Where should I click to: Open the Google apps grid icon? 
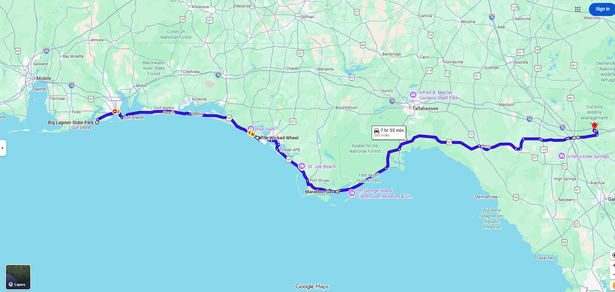coord(577,9)
